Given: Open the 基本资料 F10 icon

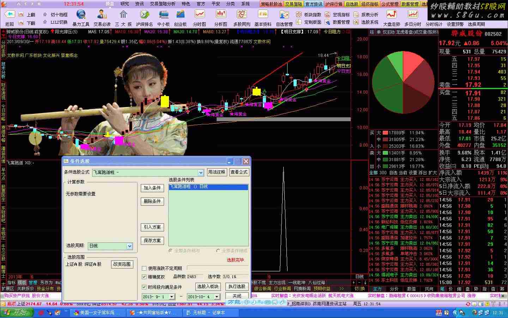Looking at the screenshot, I should 263,14.
